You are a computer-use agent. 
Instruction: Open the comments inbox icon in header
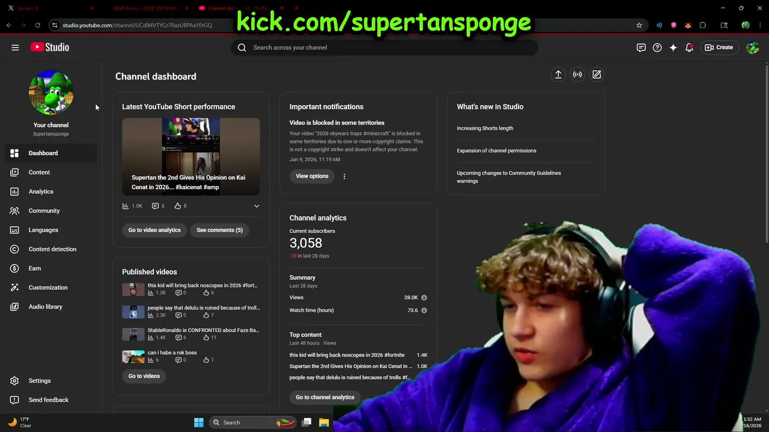point(641,47)
